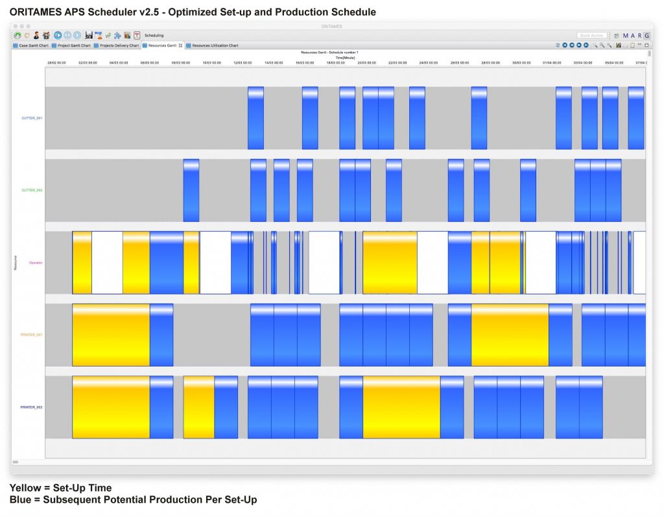Step the Gantt timeline forward
Screen dimensions: 664x517
click(x=579, y=45)
